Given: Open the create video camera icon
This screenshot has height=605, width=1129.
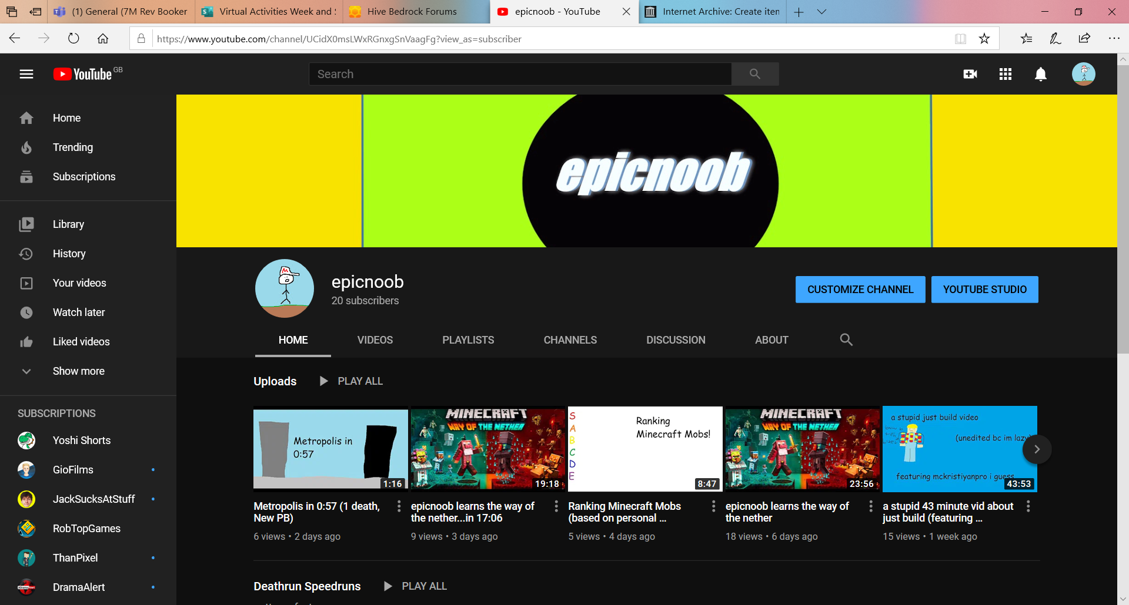Looking at the screenshot, I should point(970,74).
